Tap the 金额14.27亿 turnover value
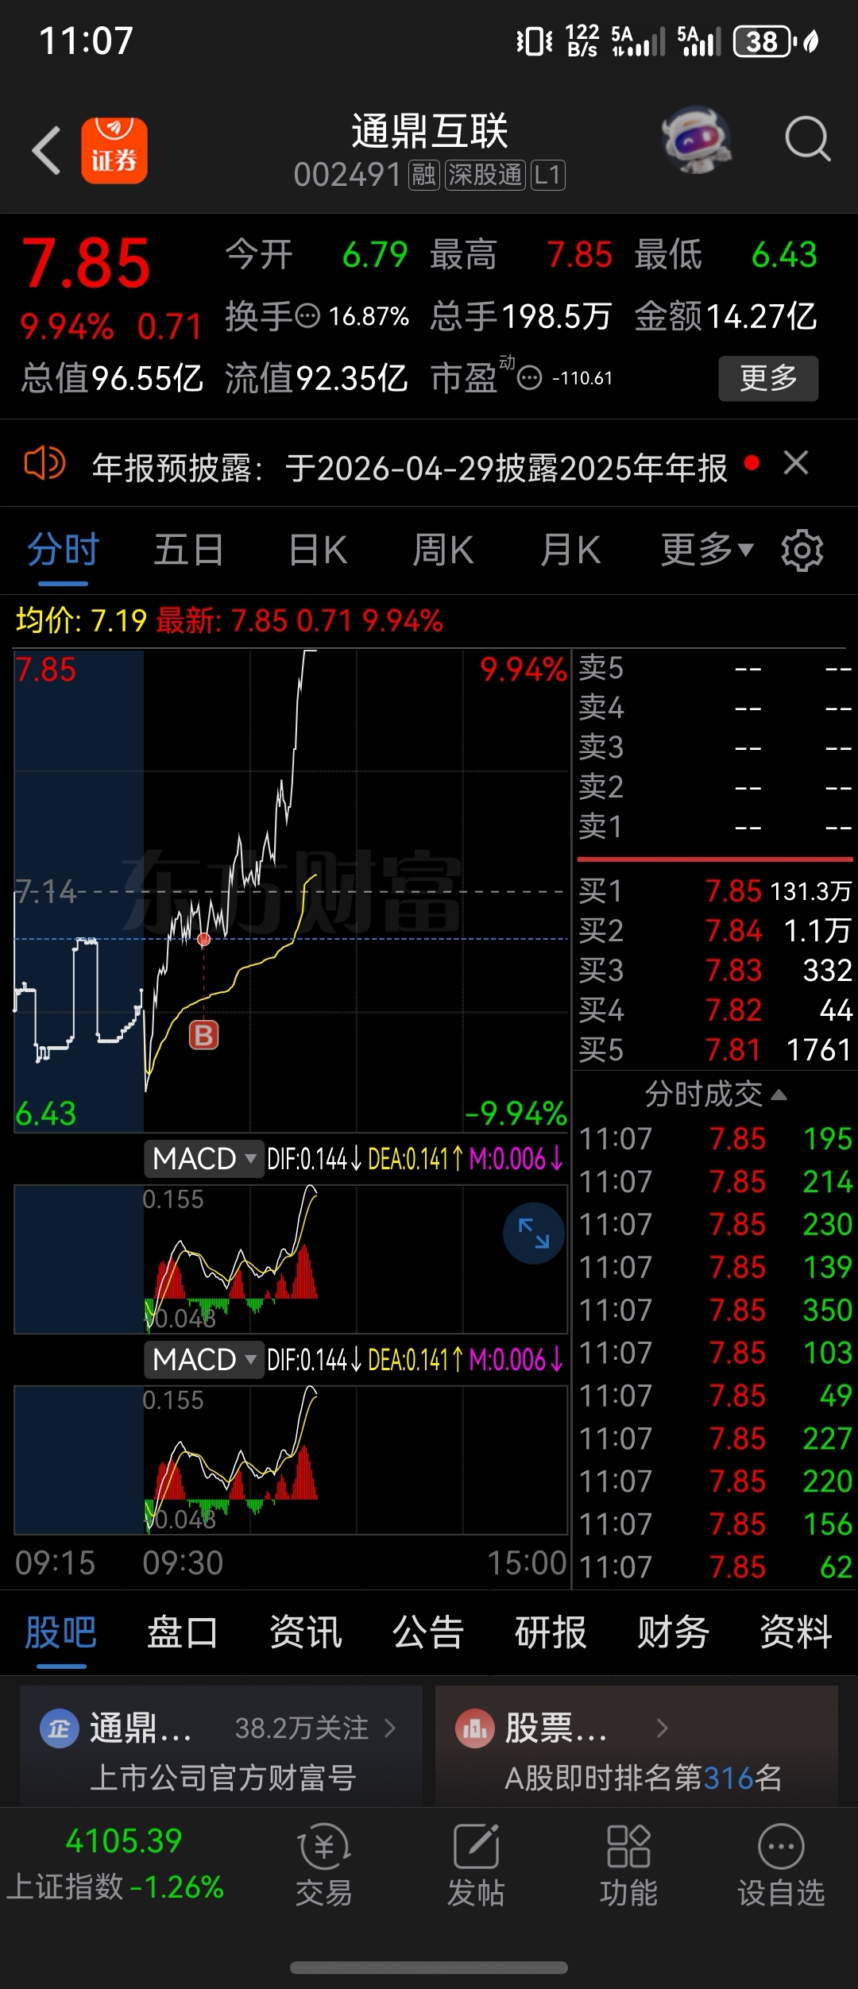The width and height of the screenshot is (858, 1989). pyautogui.click(x=726, y=316)
